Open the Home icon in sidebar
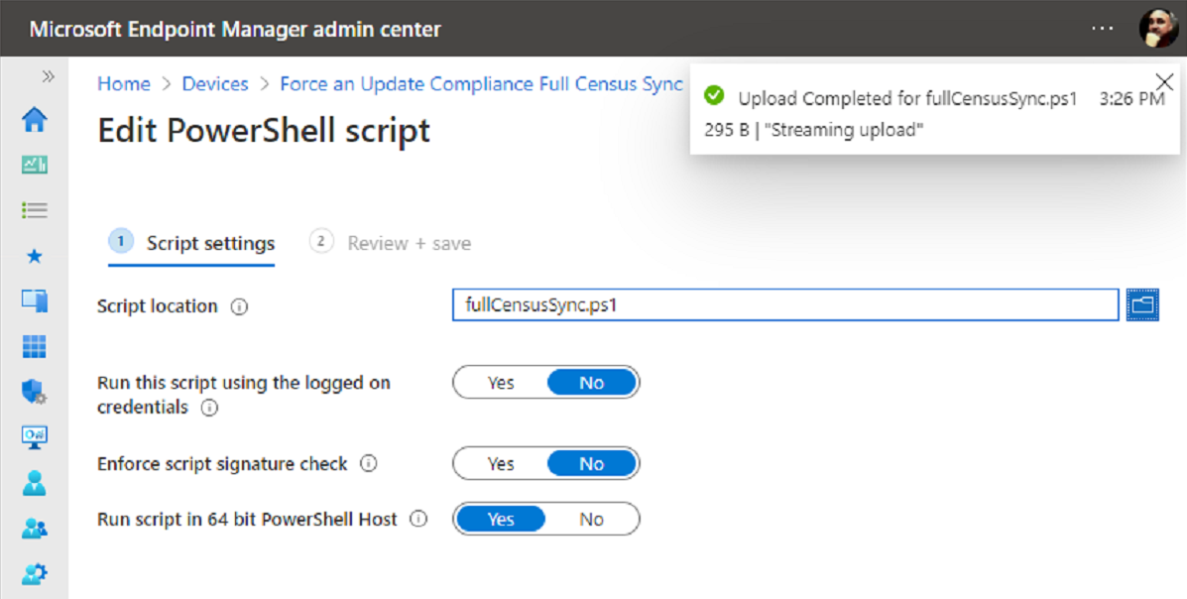This screenshot has height=599, width=1187. tap(34, 120)
